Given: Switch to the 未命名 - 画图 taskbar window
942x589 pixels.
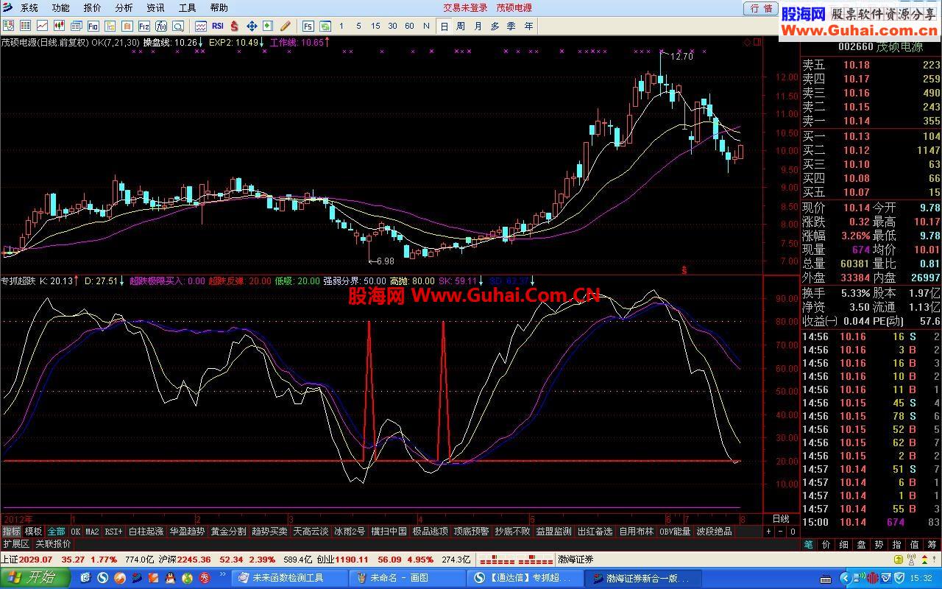Looking at the screenshot, I should (406, 578).
